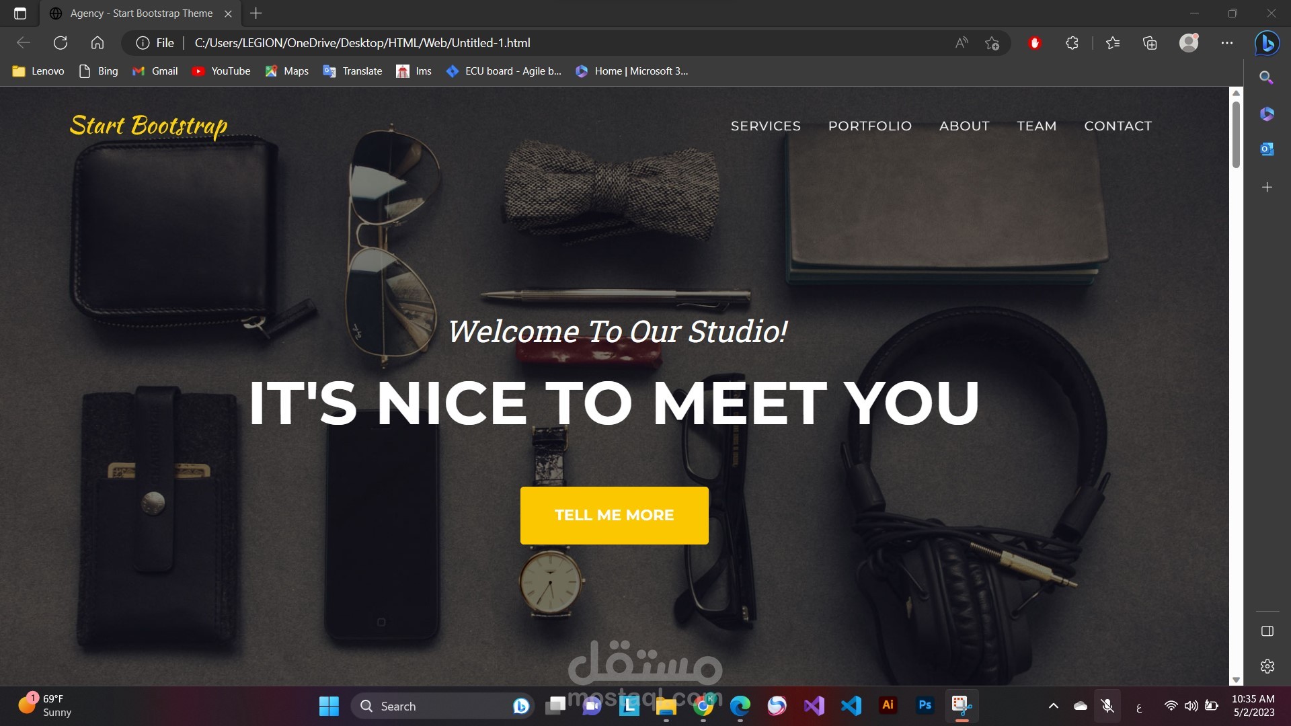
Task: Open the YouTube bookmark
Action: (x=221, y=71)
